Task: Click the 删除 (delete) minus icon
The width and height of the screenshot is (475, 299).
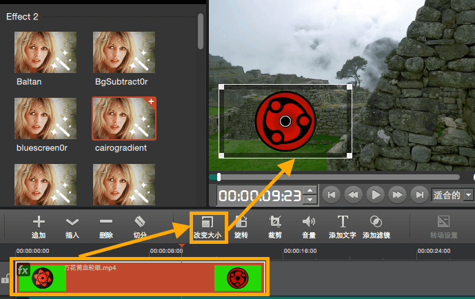Action: click(106, 222)
